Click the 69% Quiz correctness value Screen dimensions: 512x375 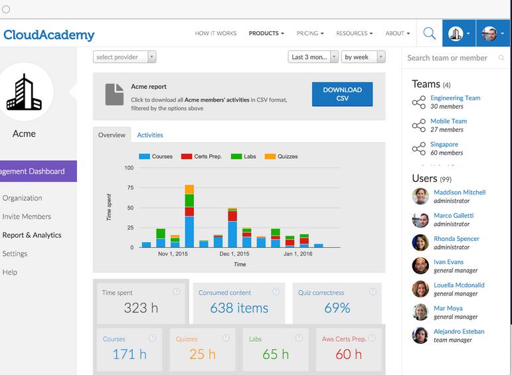(337, 308)
